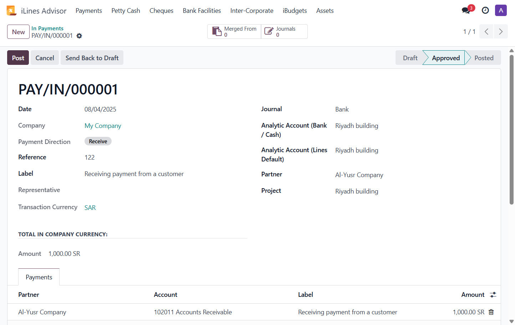Image resolution: width=515 pixels, height=325 pixels.
Task: Click the iLines Advisor app logo icon
Action: pos(11,11)
